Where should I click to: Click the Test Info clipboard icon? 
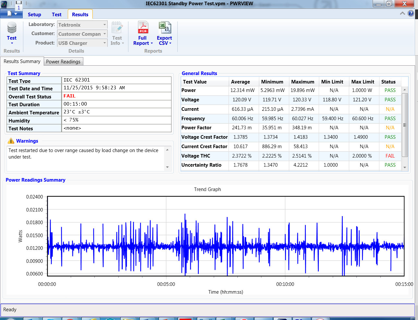(x=117, y=27)
